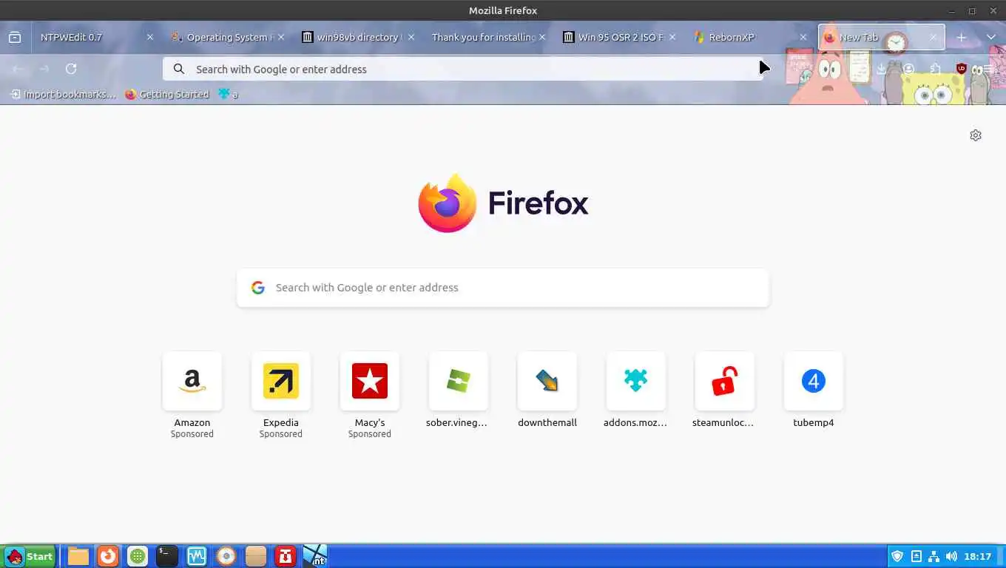Launch the orange Firefox icon in taskbar

click(x=108, y=556)
